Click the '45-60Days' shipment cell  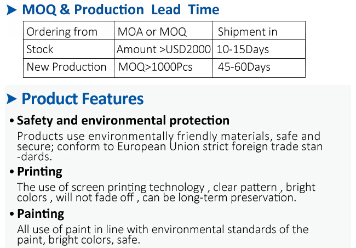259,68
